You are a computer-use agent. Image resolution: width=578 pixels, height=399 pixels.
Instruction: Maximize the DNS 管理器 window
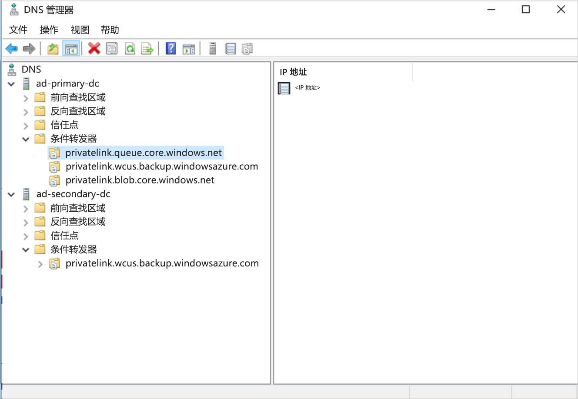(526, 9)
